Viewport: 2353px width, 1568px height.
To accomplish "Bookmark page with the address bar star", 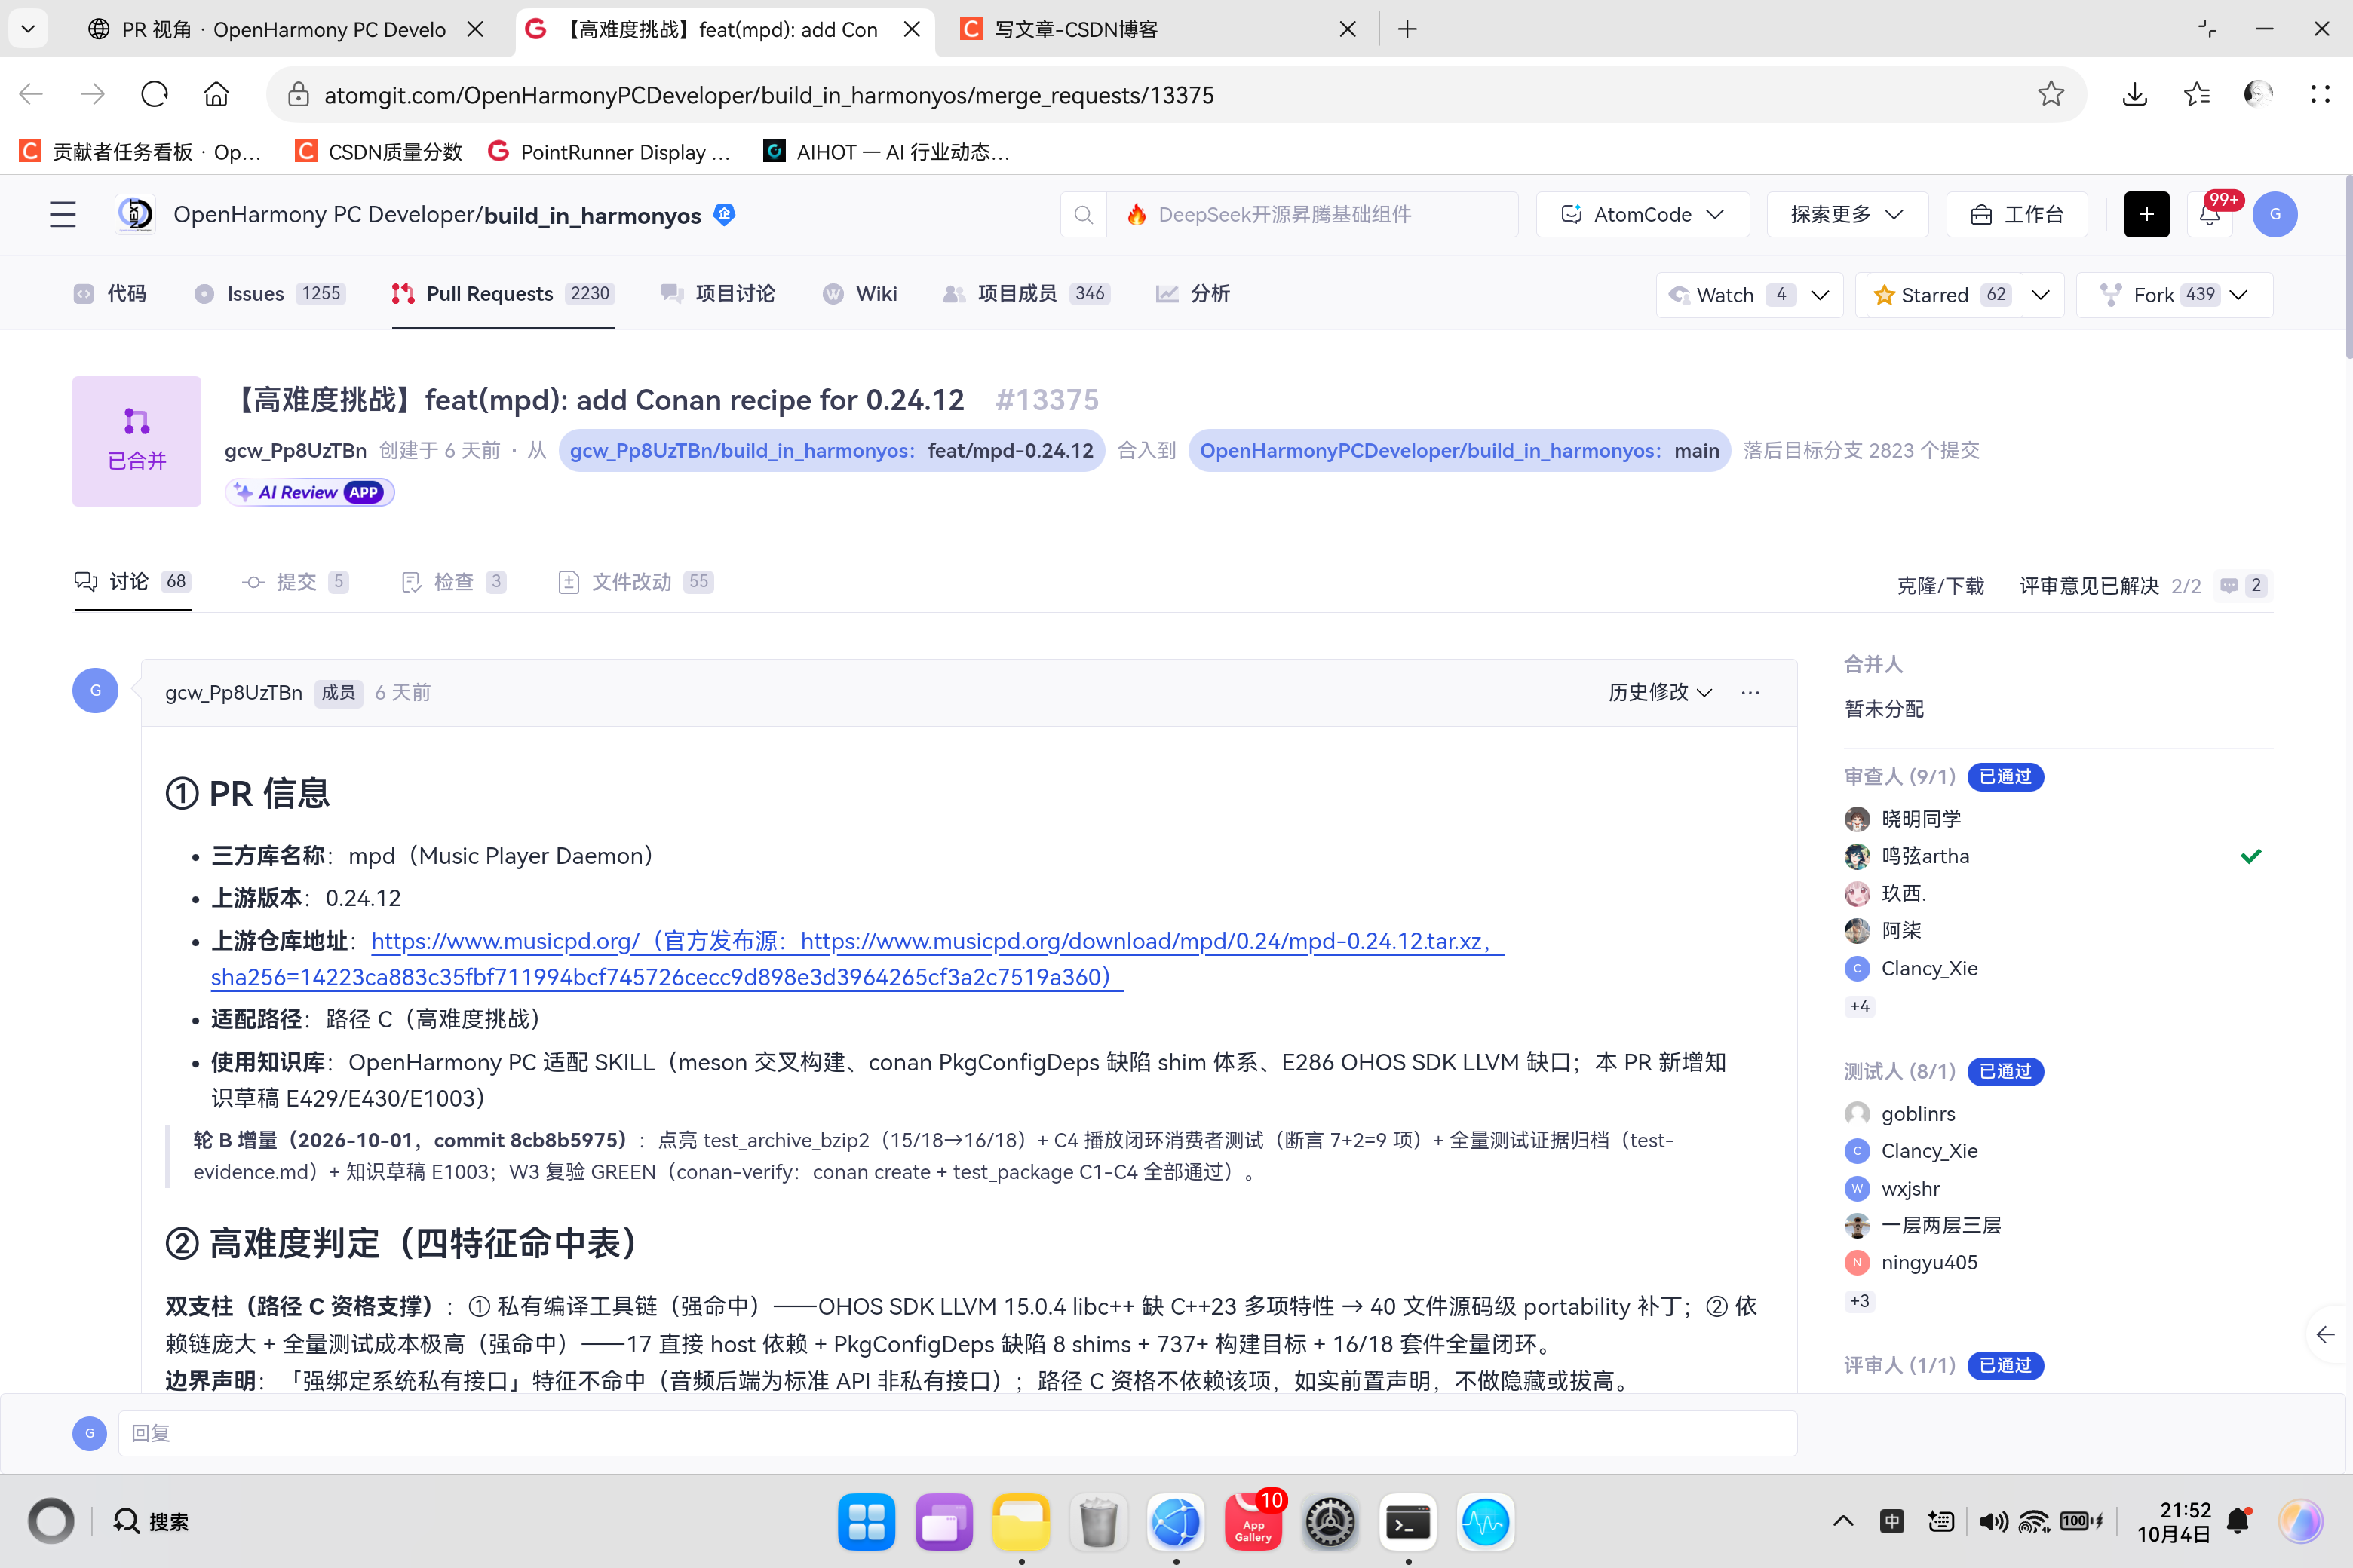I will click(2051, 94).
